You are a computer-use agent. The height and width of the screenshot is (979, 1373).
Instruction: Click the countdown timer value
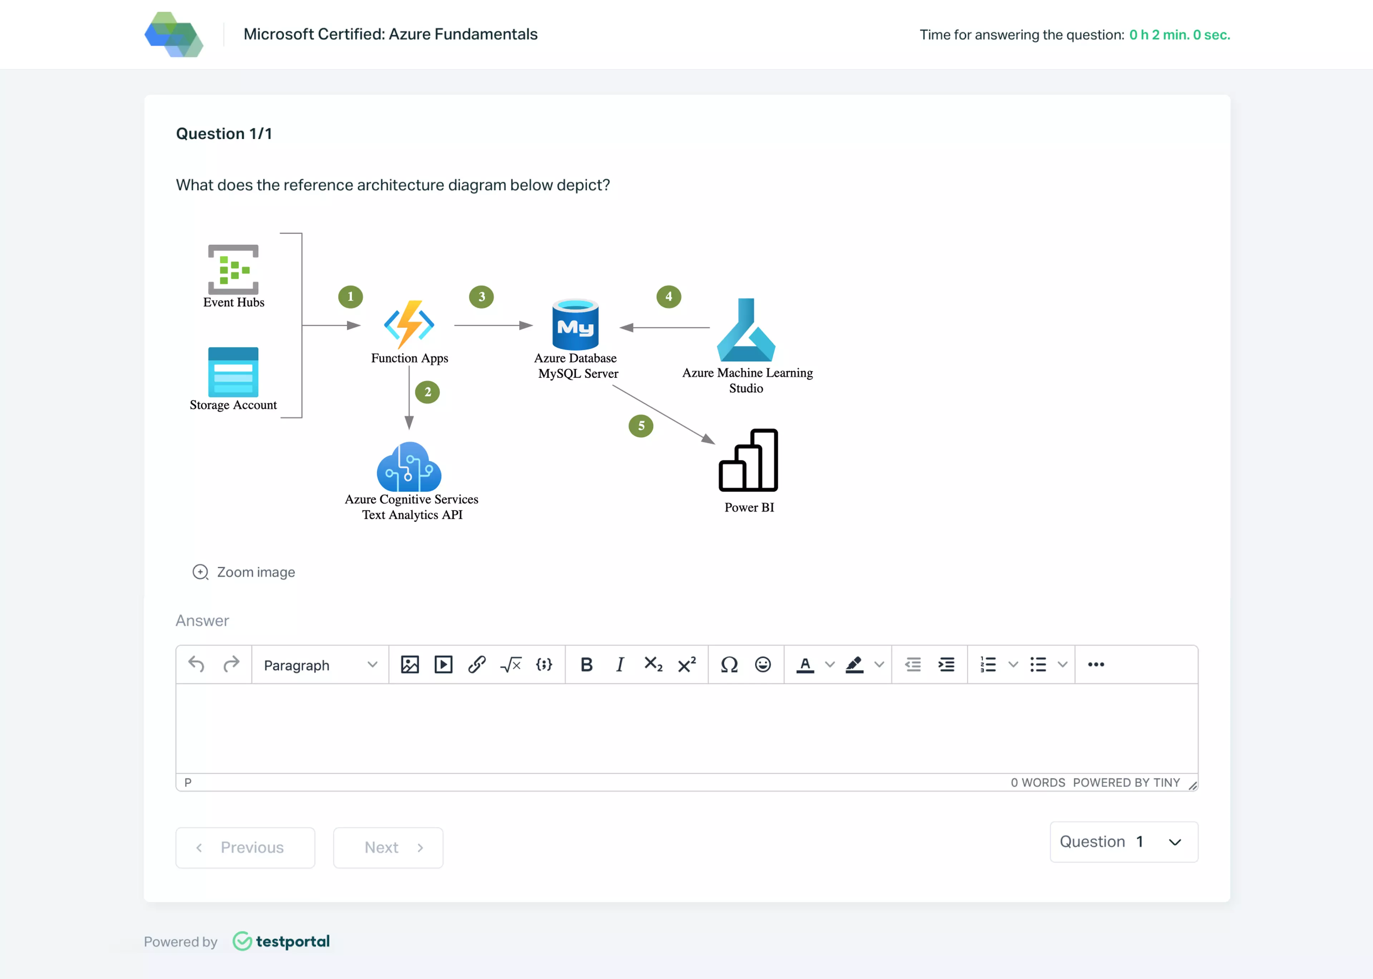click(x=1179, y=35)
